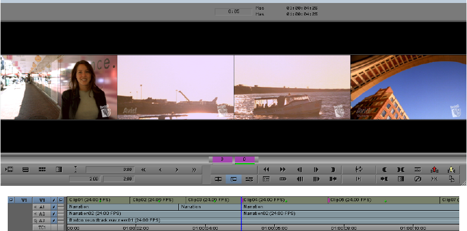Toggle the A3 track selector
The width and height of the screenshot is (467, 231).
point(42,220)
